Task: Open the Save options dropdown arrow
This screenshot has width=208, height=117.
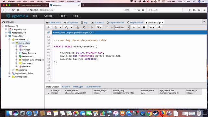Action: (61, 27)
